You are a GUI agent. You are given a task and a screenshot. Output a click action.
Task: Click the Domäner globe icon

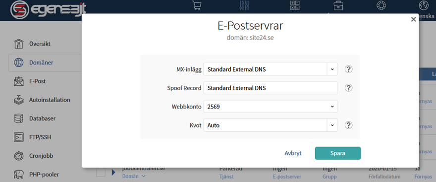(x=19, y=63)
